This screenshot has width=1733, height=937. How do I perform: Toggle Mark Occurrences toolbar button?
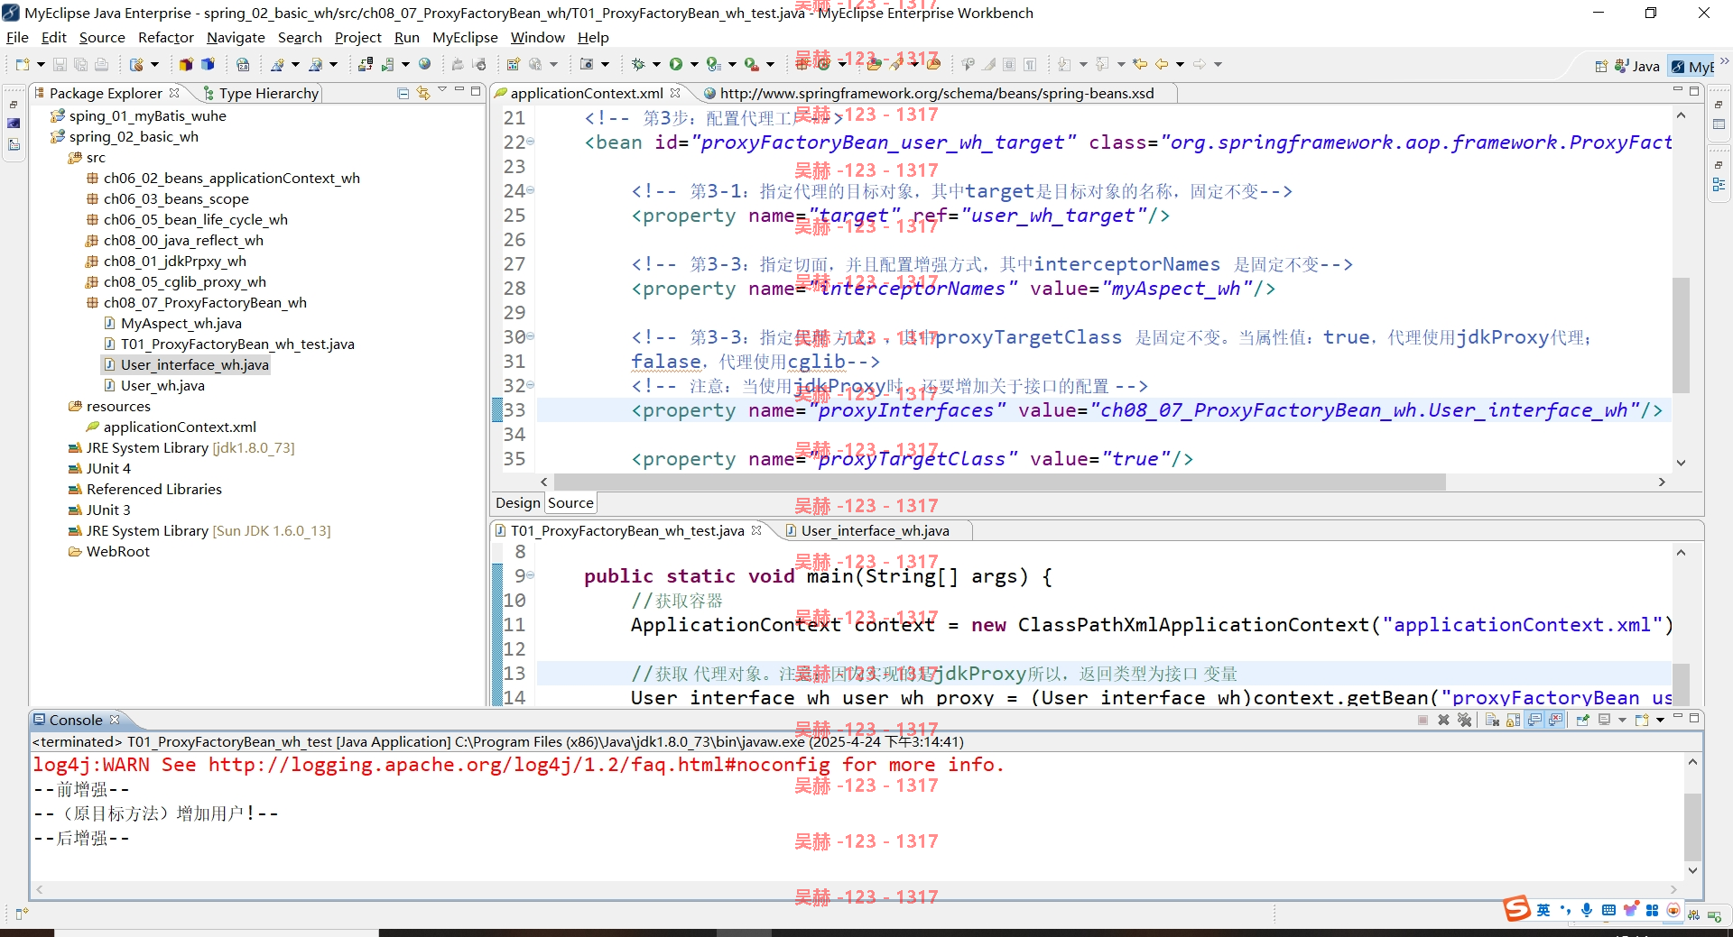coord(990,64)
